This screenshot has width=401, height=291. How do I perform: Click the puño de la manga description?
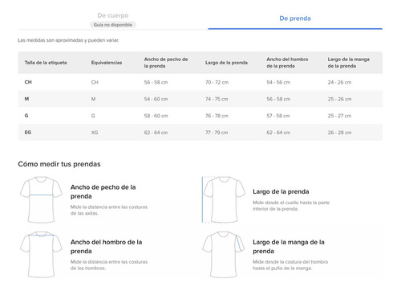[x=290, y=265]
